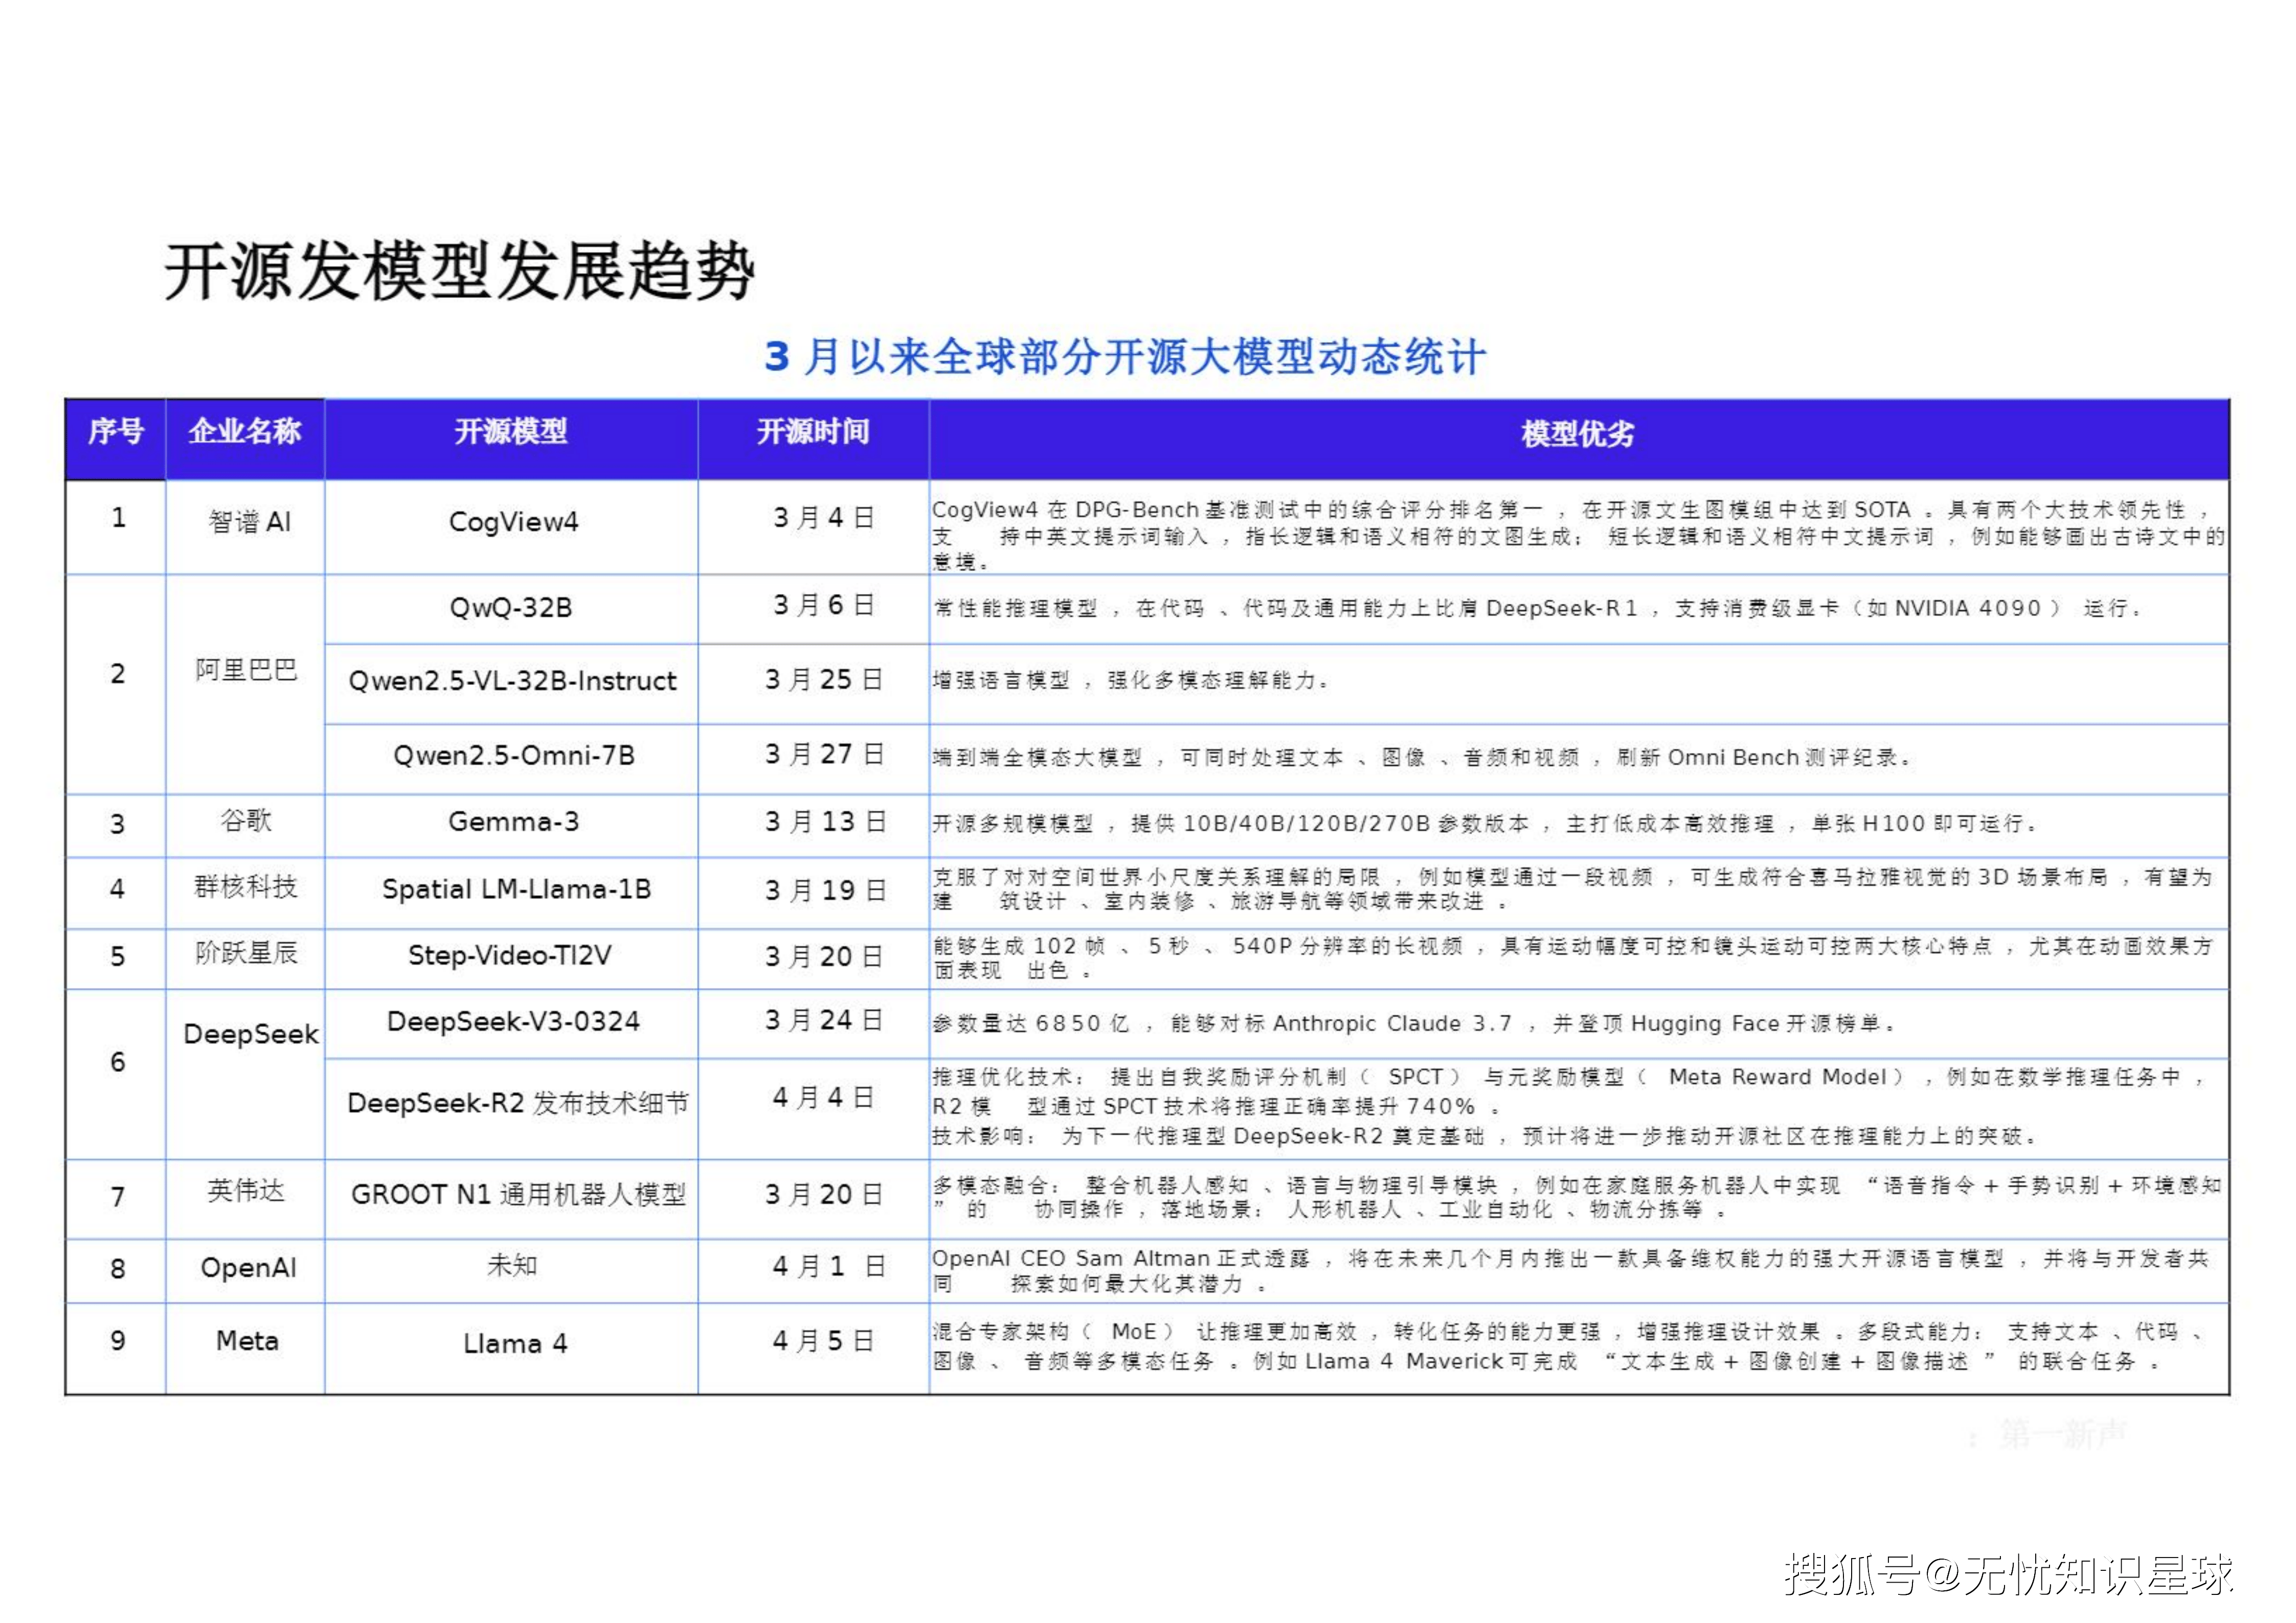Click the Llama 4 model cell

[514, 1344]
